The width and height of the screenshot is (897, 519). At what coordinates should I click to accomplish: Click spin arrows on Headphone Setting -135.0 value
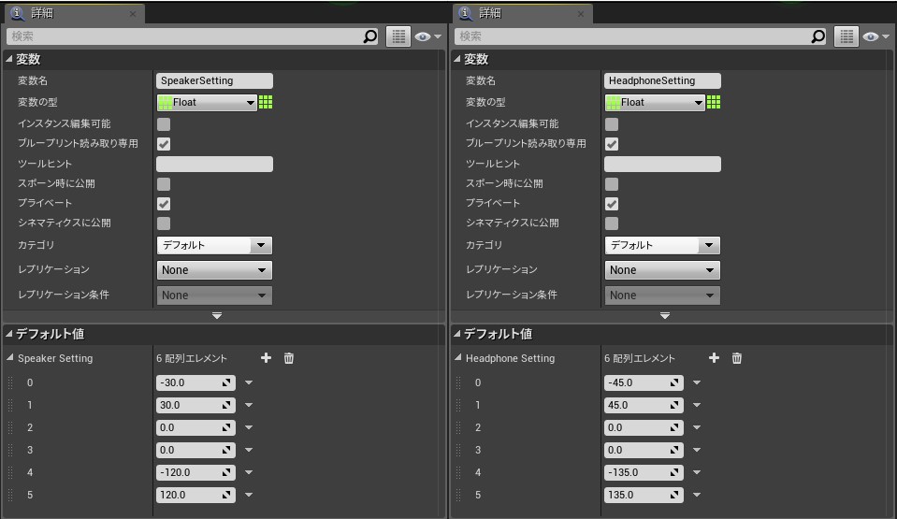[x=674, y=472]
